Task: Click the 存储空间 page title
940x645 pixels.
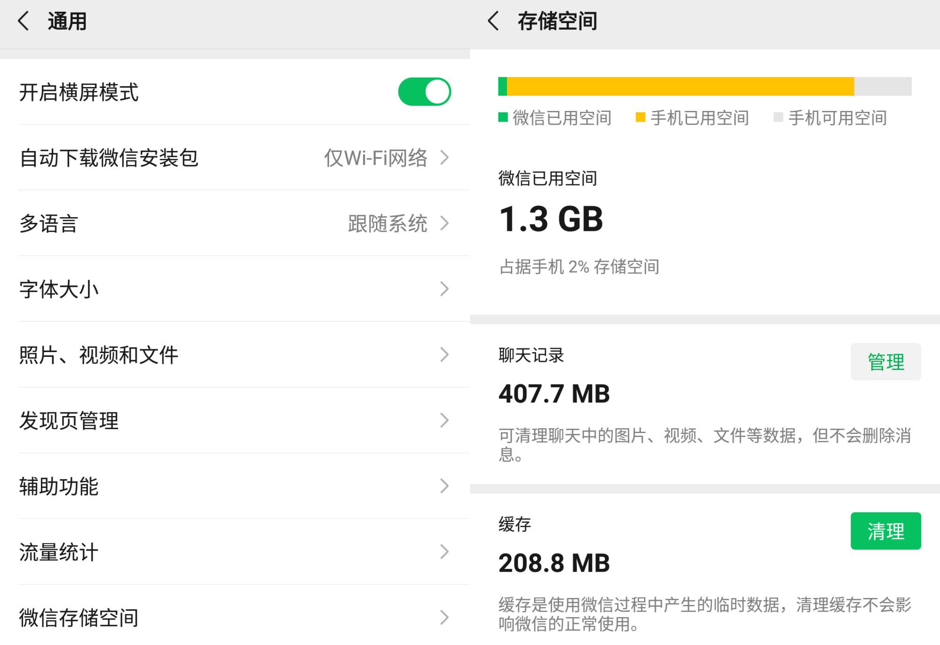Action: pyautogui.click(x=557, y=21)
